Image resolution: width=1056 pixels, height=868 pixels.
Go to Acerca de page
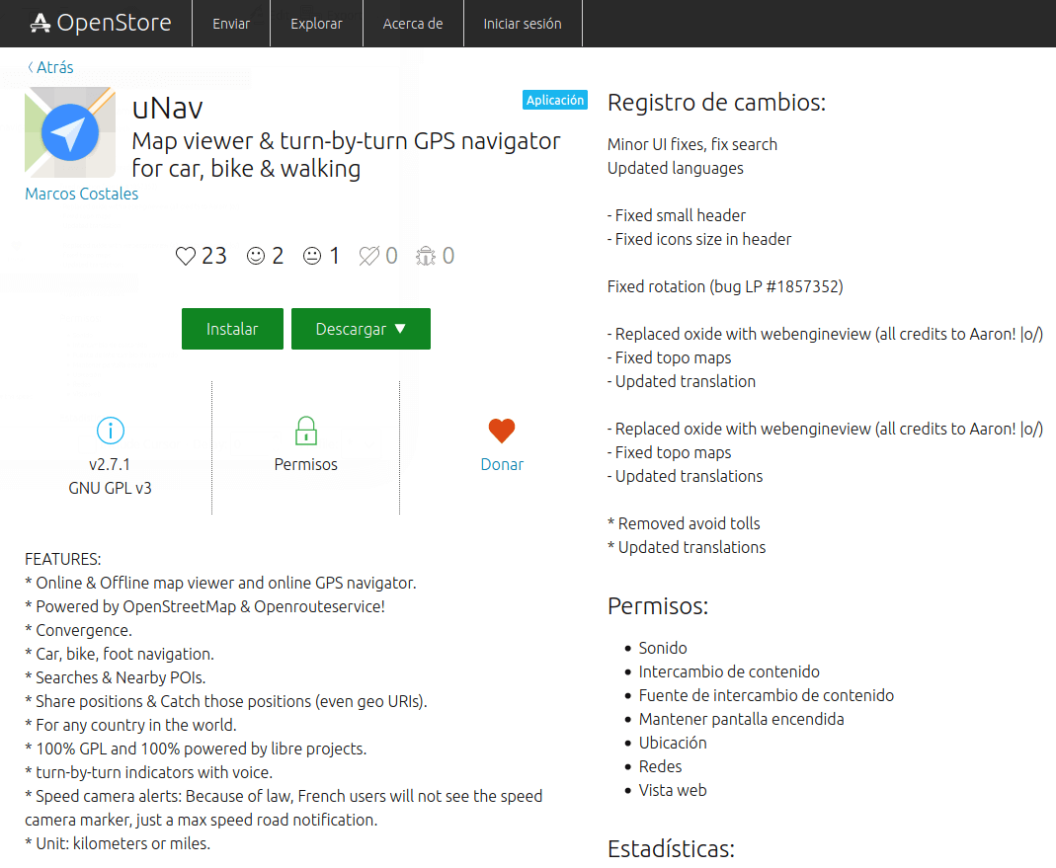coord(413,24)
